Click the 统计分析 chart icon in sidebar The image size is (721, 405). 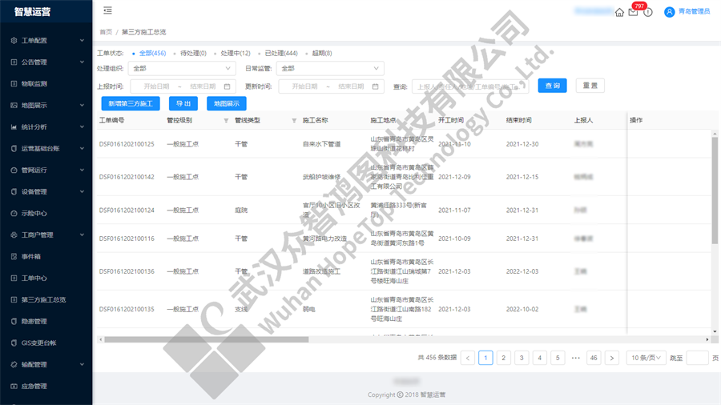(x=14, y=126)
